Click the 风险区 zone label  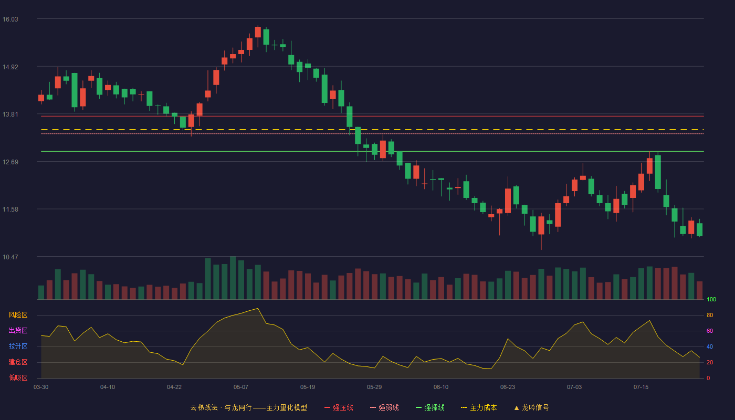pos(18,315)
